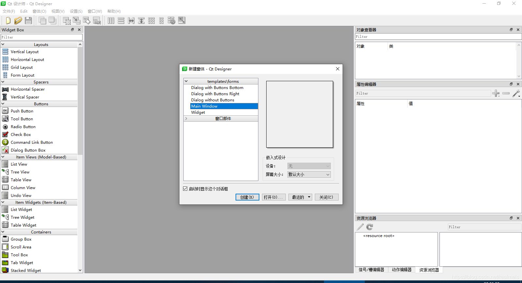Click the add property plus icon
The image size is (522, 283).
pos(496,94)
